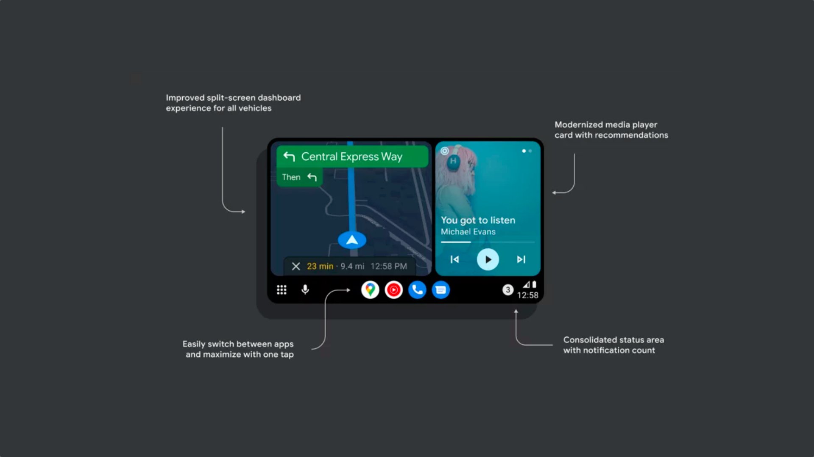Open Phone dialer app
The image size is (814, 457).
point(417,289)
